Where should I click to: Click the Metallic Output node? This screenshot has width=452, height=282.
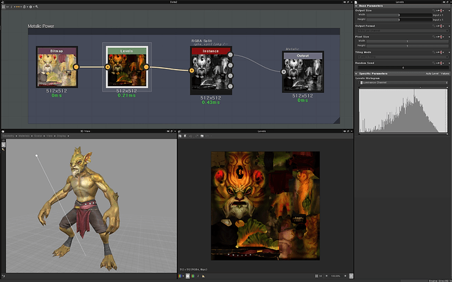[302, 72]
